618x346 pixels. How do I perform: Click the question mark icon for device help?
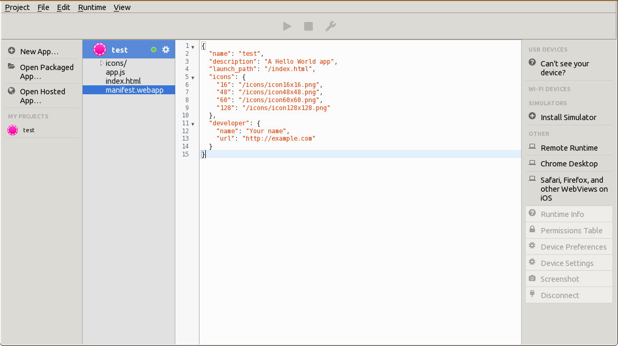click(x=532, y=63)
